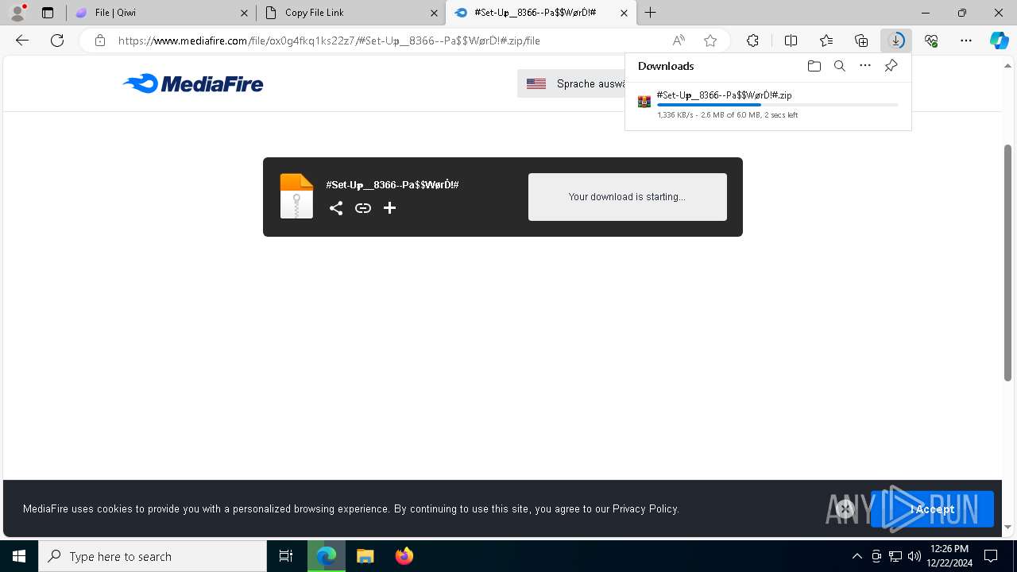
Task: Show hidden system tray icons
Action: [x=857, y=556]
